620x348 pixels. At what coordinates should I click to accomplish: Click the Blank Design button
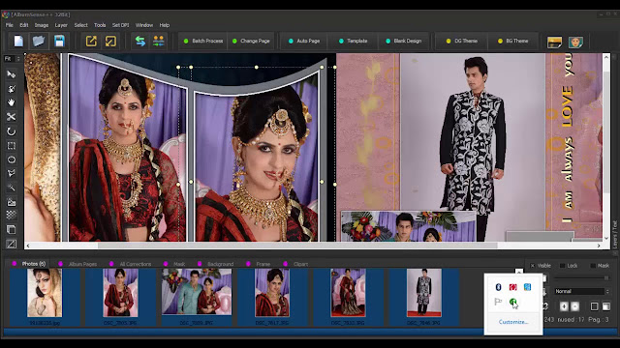(x=403, y=41)
